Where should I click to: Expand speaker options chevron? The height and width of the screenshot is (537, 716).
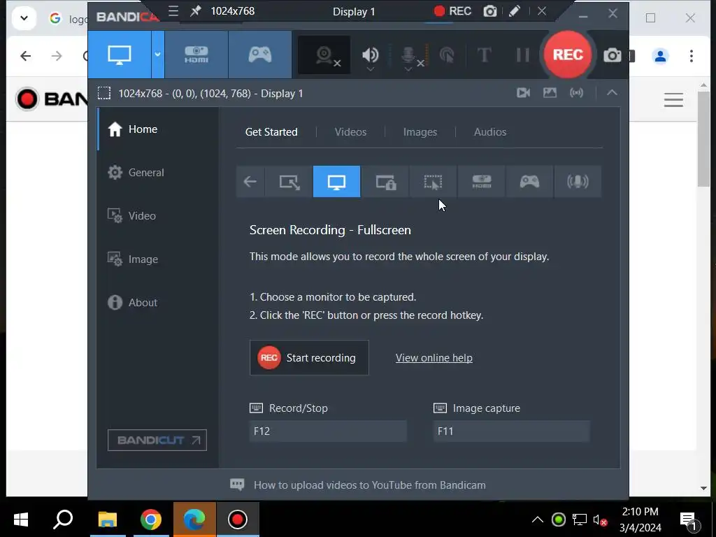(x=371, y=69)
